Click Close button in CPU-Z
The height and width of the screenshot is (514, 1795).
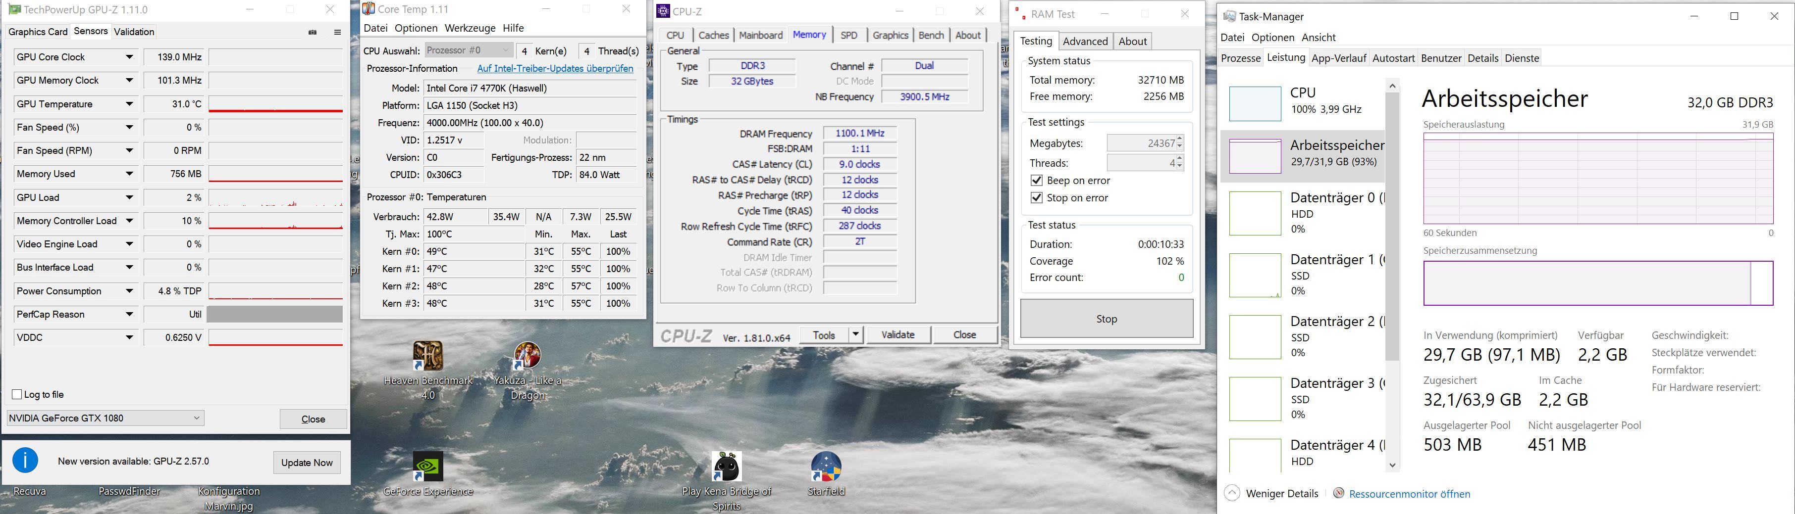click(964, 334)
